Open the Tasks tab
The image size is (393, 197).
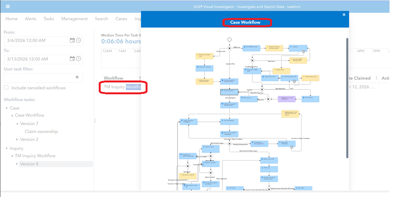tap(49, 19)
